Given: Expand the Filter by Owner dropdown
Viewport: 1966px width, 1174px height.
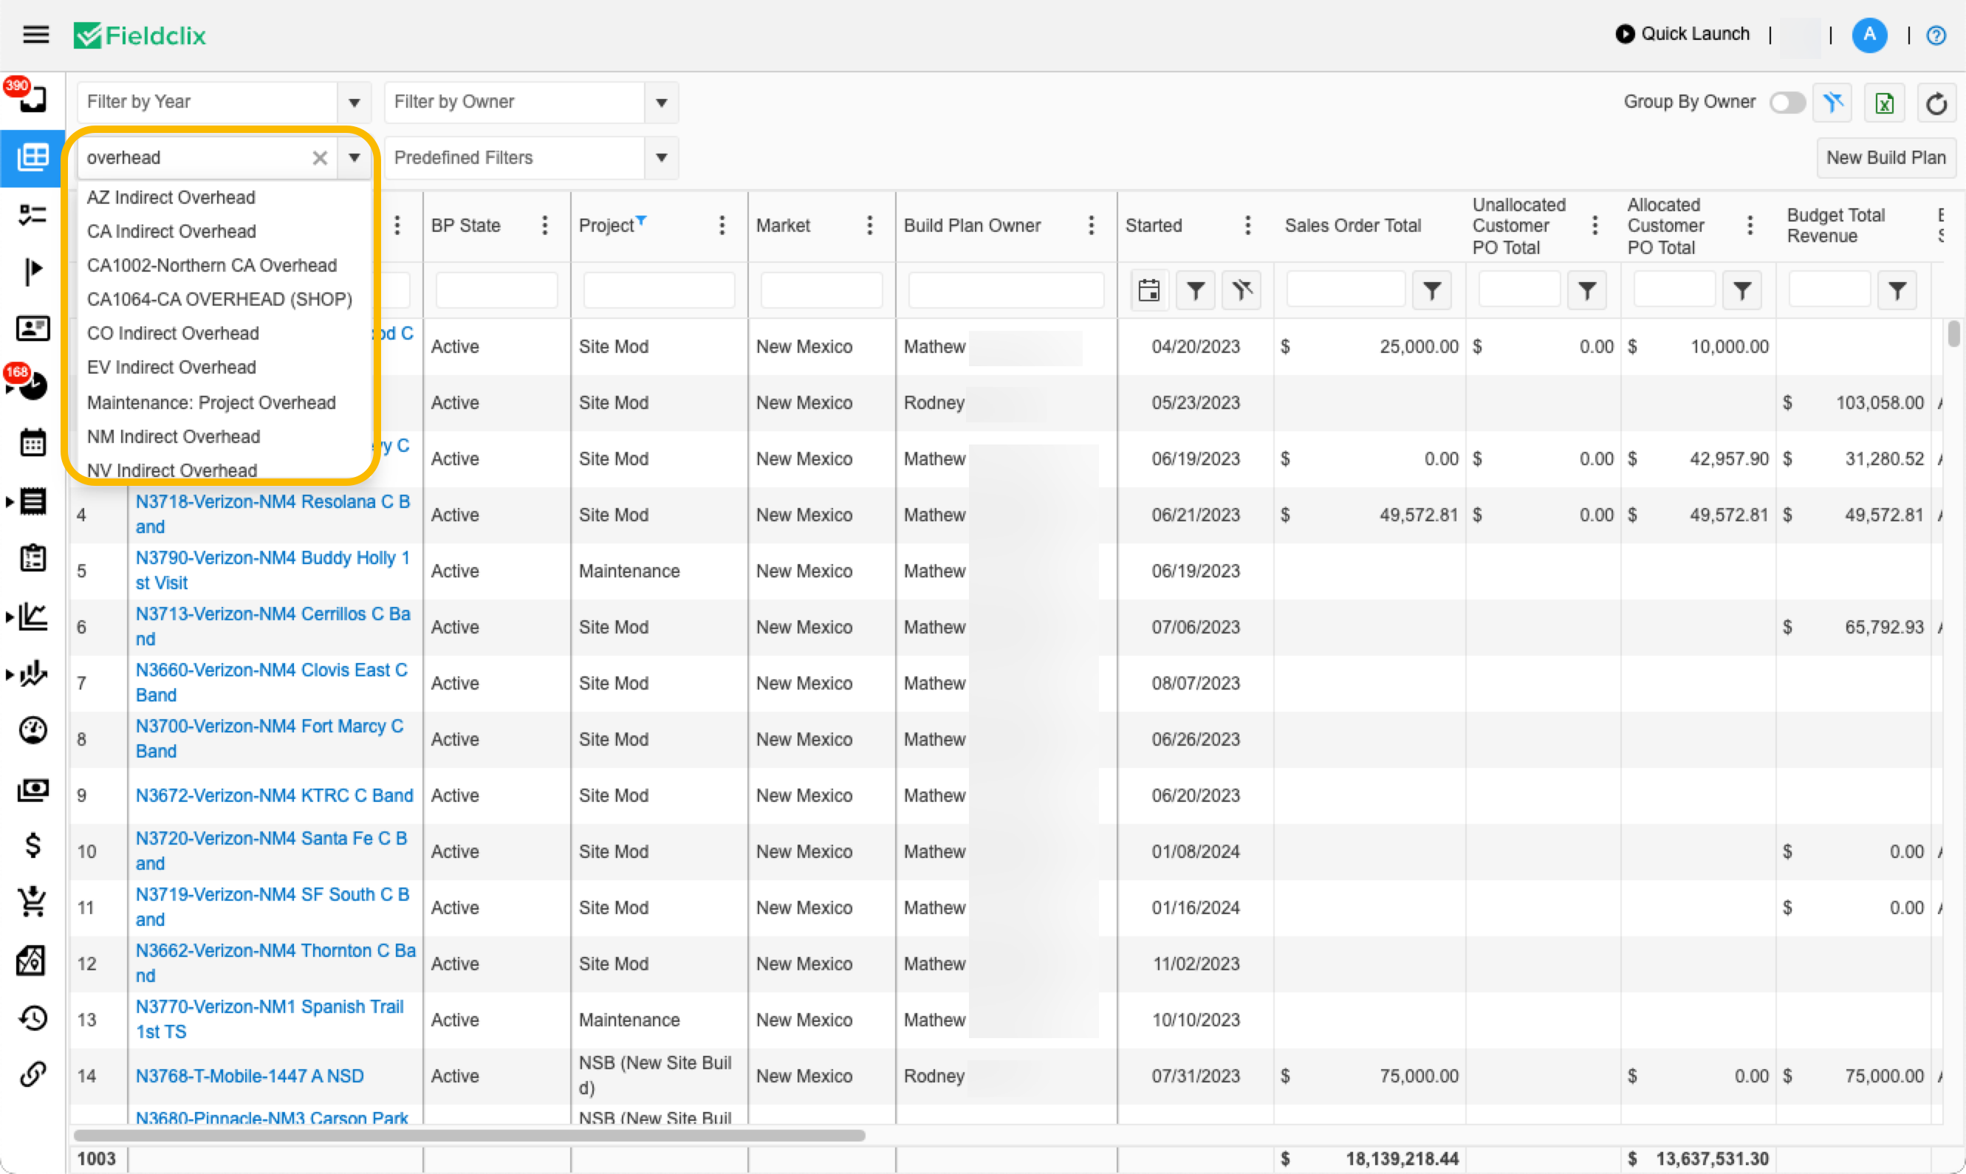Looking at the screenshot, I should 662,103.
